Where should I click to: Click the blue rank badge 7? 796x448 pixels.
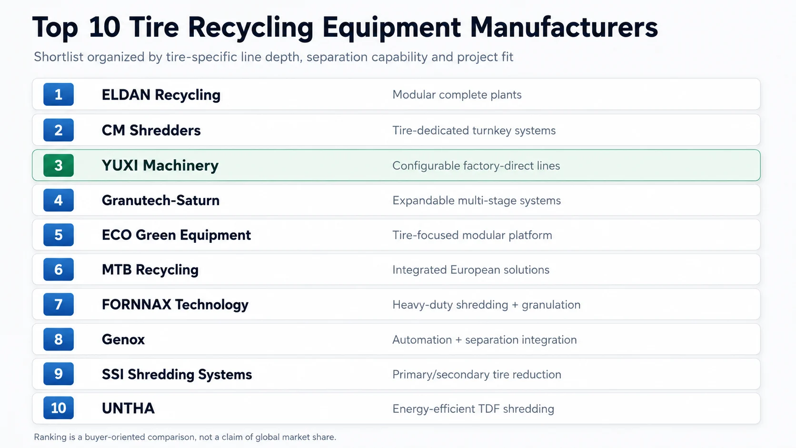click(x=59, y=304)
